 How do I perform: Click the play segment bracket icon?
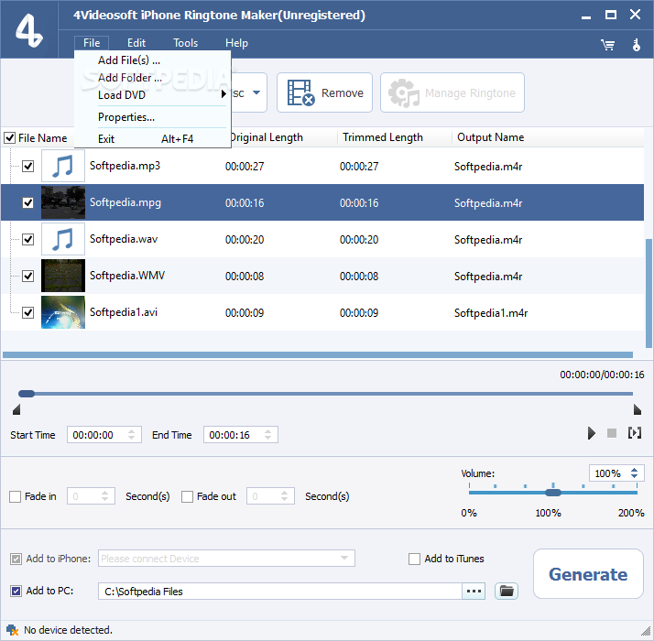coord(635,433)
